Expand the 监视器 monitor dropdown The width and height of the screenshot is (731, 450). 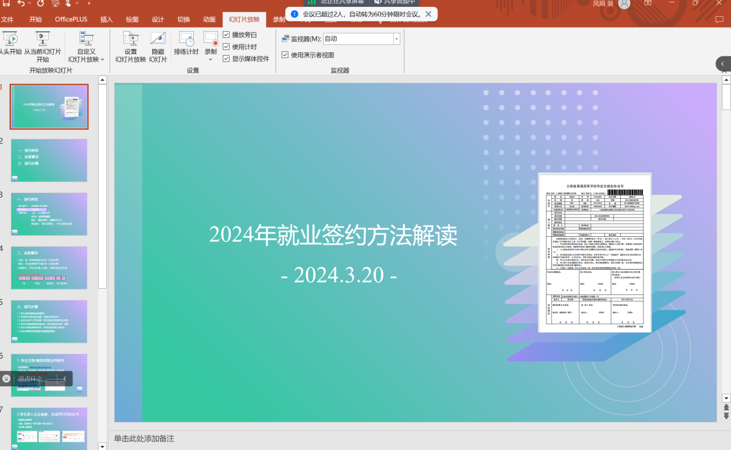[x=396, y=39]
